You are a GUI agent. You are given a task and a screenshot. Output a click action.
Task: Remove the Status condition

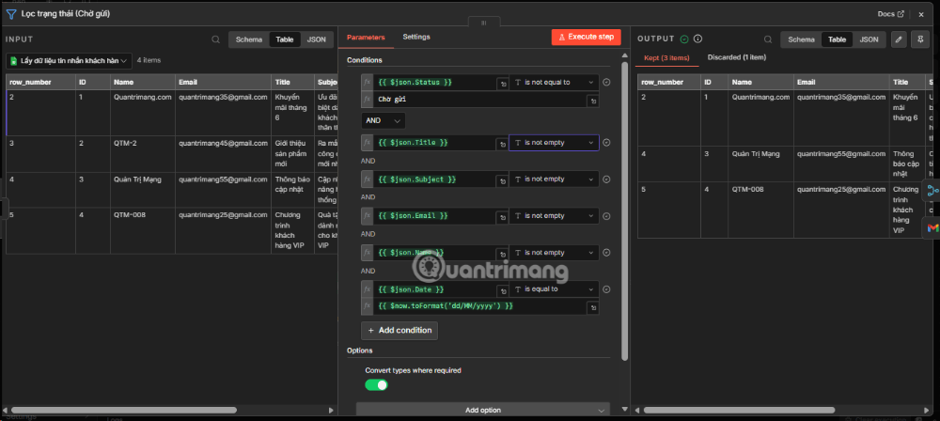coord(606,82)
